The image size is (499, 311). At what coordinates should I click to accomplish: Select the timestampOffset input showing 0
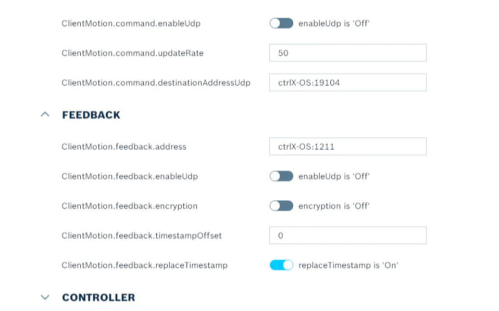click(x=348, y=236)
